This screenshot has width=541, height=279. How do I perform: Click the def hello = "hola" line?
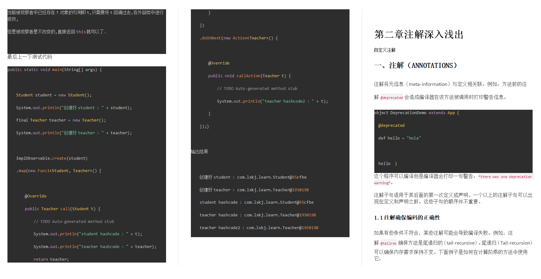click(x=399, y=138)
